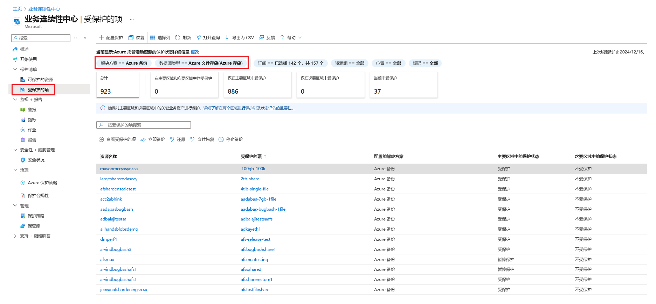Select the 仅在主要区域中受保护 886 card
The width and height of the screenshot is (656, 304).
point(258,85)
